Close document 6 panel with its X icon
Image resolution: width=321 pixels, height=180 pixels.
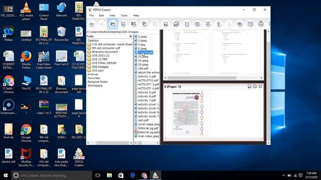(x=260, y=86)
